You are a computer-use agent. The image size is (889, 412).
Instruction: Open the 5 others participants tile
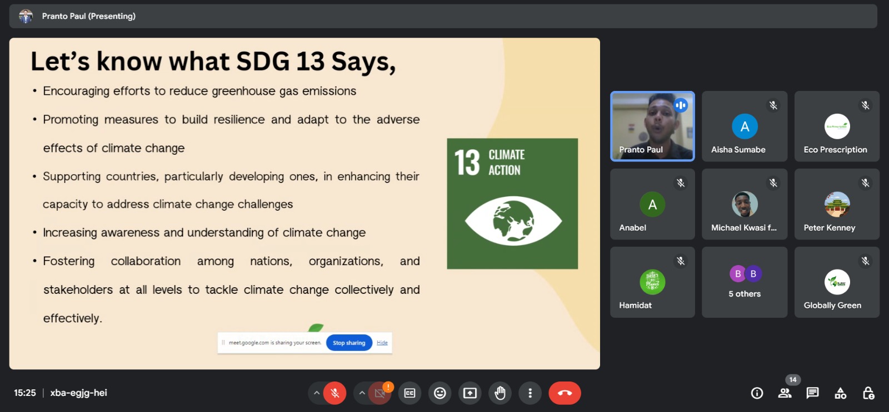[745, 282]
